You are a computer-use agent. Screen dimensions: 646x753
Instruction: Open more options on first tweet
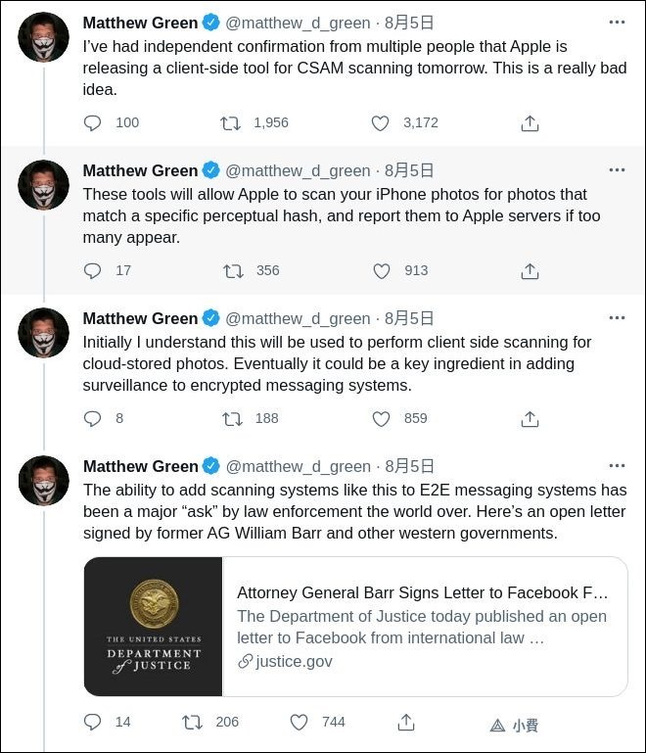[x=617, y=23]
